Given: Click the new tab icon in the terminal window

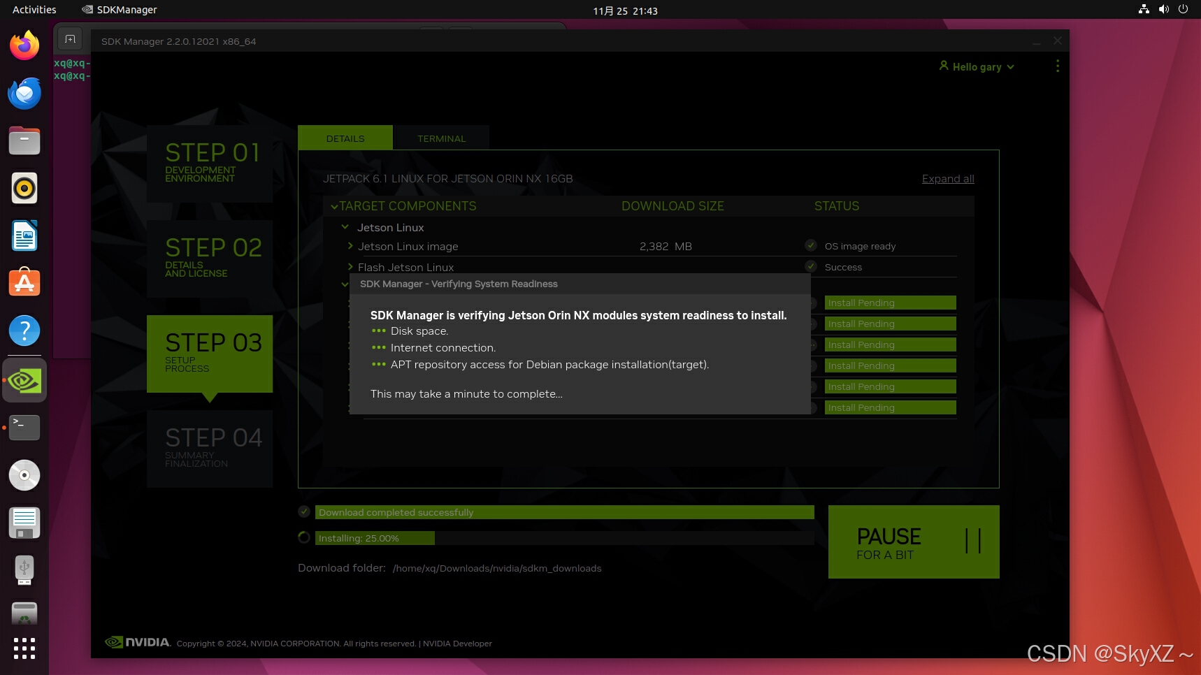Looking at the screenshot, I should (70, 39).
